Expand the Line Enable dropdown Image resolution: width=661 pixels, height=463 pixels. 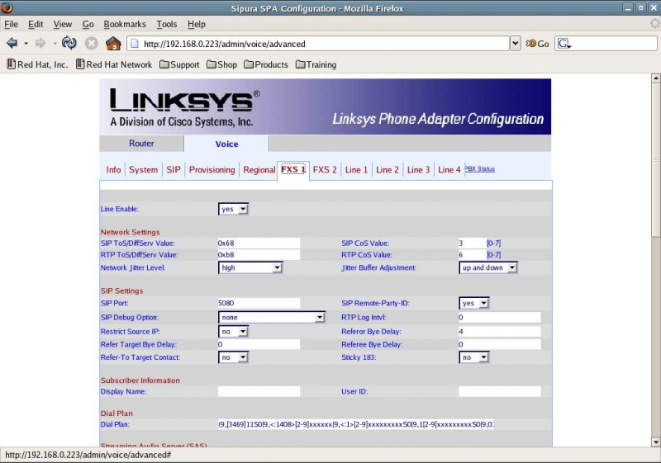coord(233,209)
